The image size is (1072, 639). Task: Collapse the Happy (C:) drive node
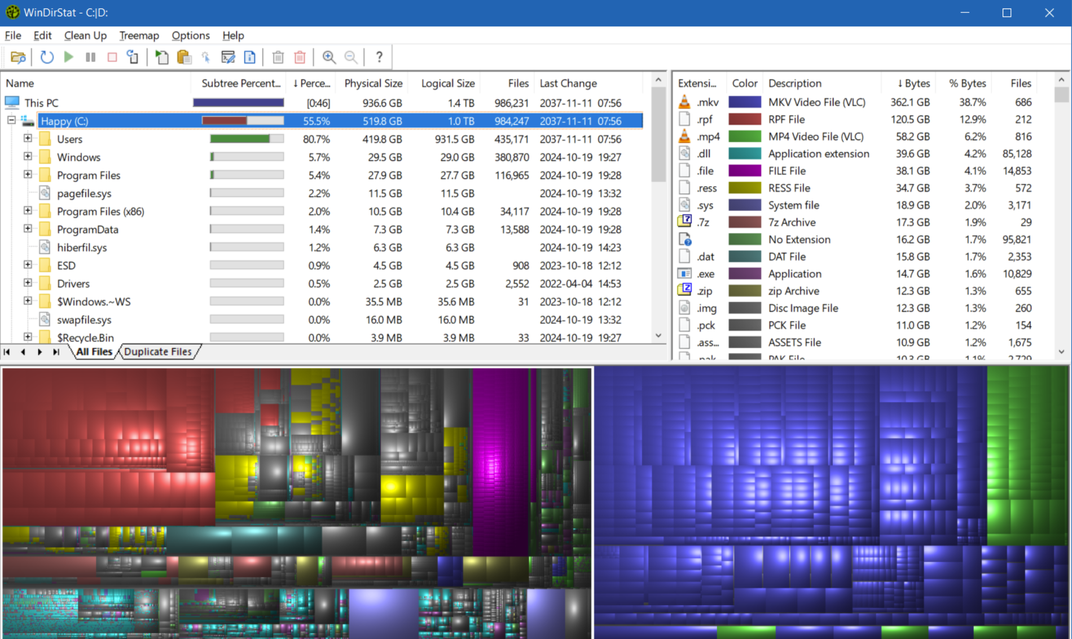click(11, 120)
